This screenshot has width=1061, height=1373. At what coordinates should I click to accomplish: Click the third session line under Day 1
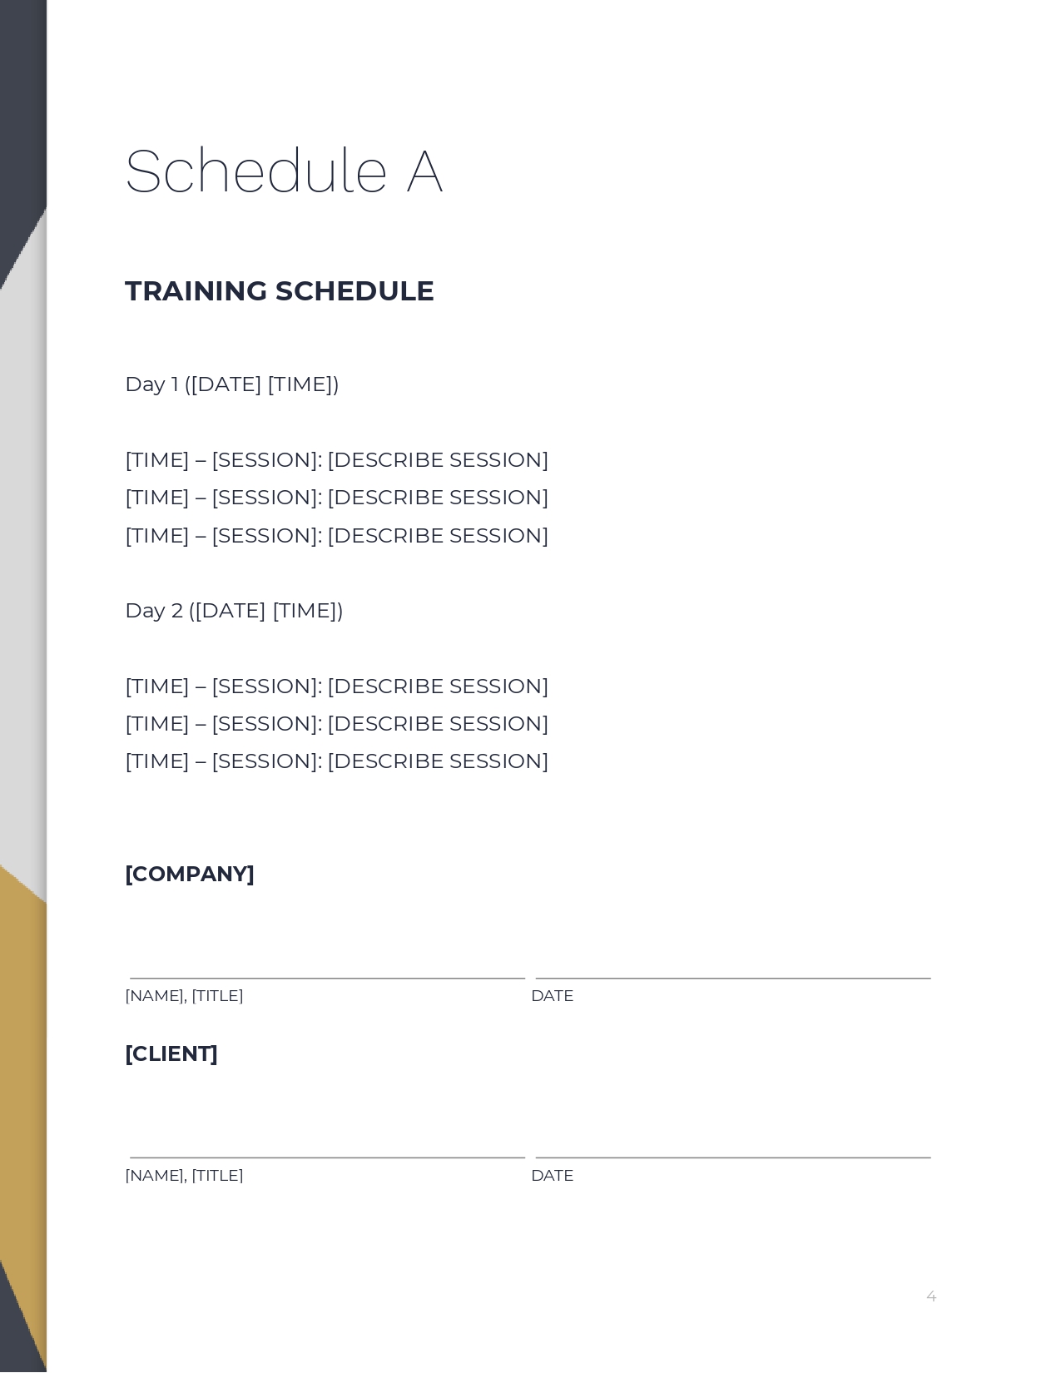point(336,536)
